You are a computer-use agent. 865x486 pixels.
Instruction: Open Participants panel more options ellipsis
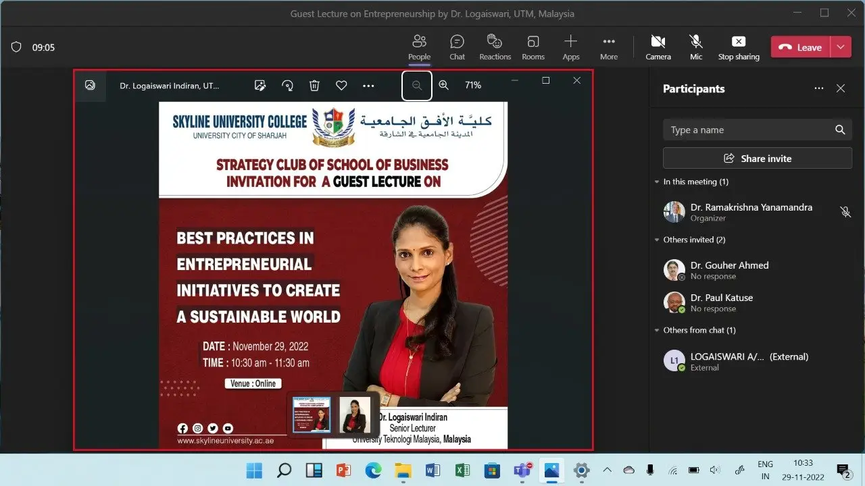point(819,88)
